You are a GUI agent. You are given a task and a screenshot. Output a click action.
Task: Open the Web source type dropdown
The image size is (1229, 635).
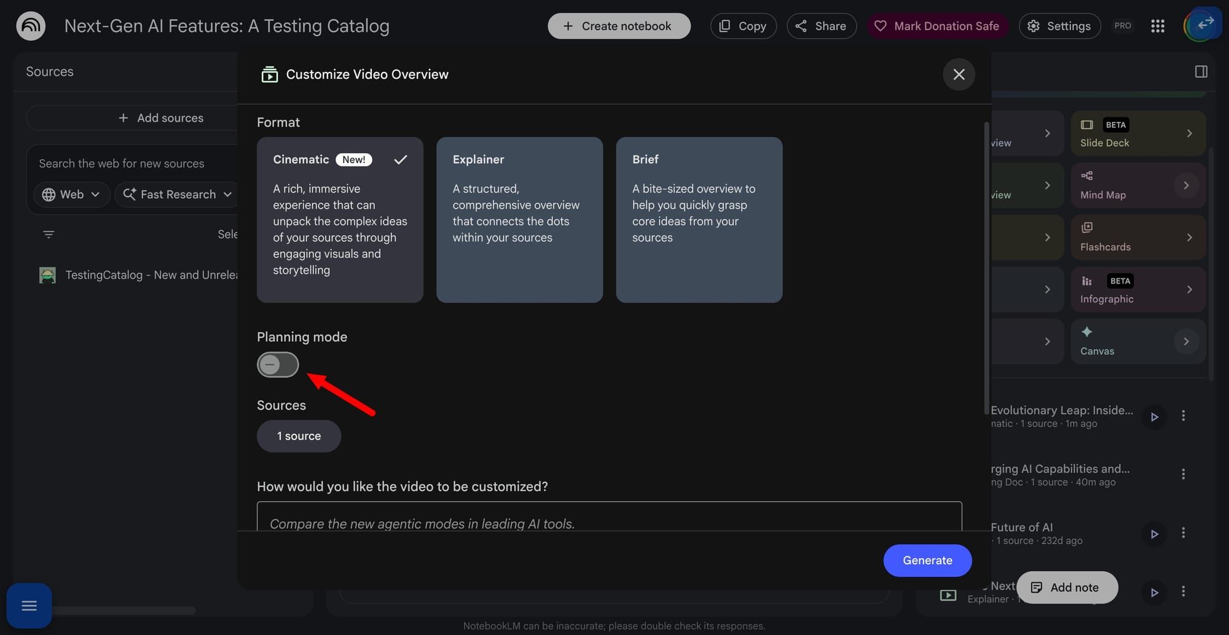click(71, 194)
